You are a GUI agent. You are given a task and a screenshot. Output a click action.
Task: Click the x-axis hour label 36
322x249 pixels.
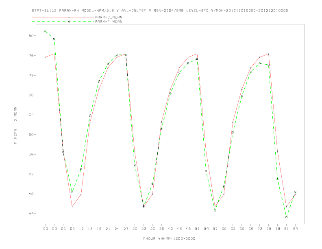coord(152,229)
